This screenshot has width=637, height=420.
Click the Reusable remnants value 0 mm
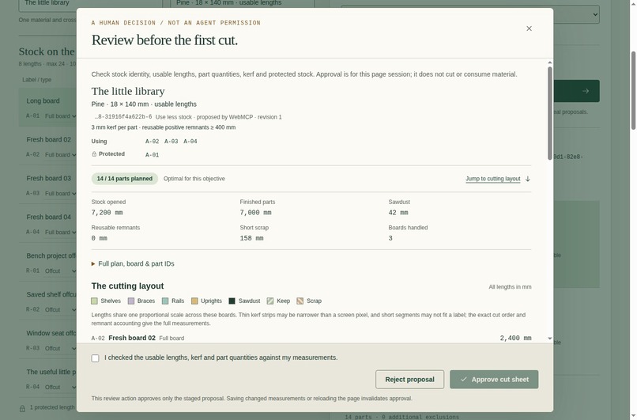99,238
